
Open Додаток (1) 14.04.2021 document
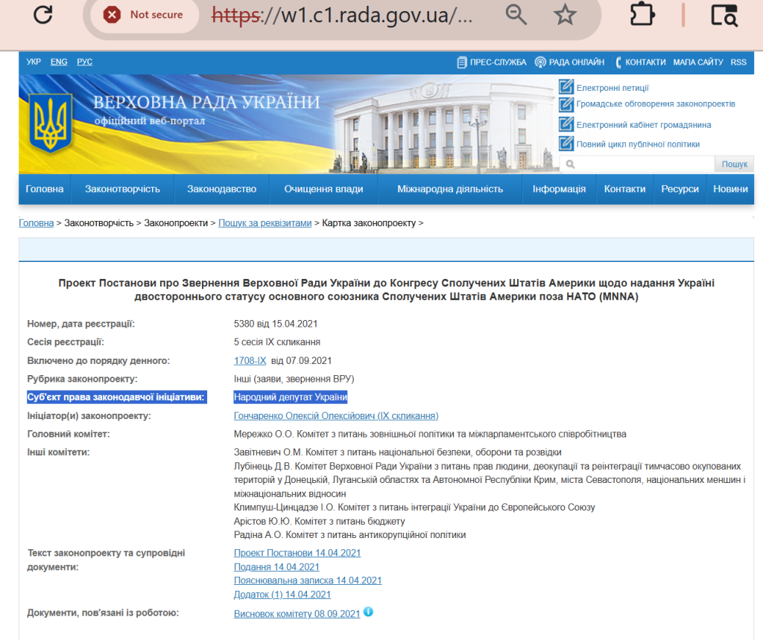[x=282, y=595]
